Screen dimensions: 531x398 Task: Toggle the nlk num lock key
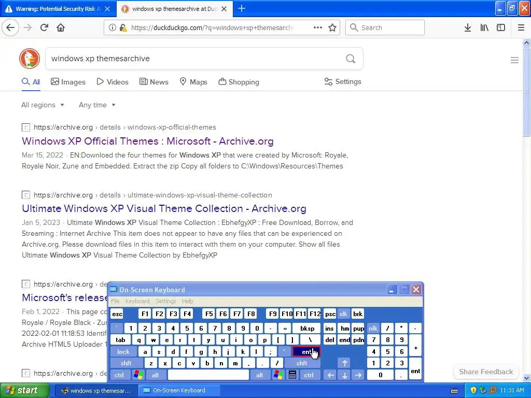(373, 328)
